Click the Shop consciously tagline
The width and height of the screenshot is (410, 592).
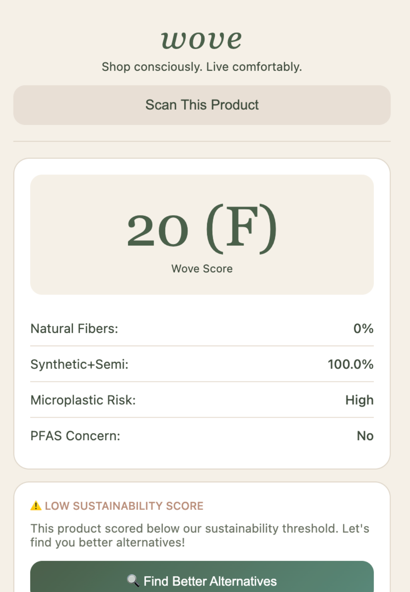[x=202, y=67]
